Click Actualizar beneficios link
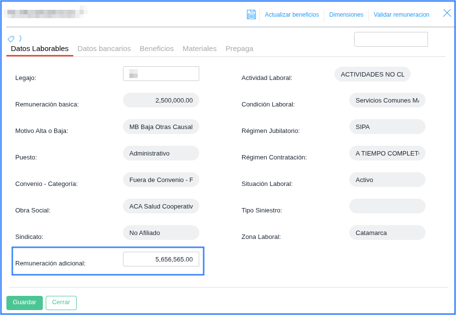The height and width of the screenshot is (315, 456). (292, 15)
